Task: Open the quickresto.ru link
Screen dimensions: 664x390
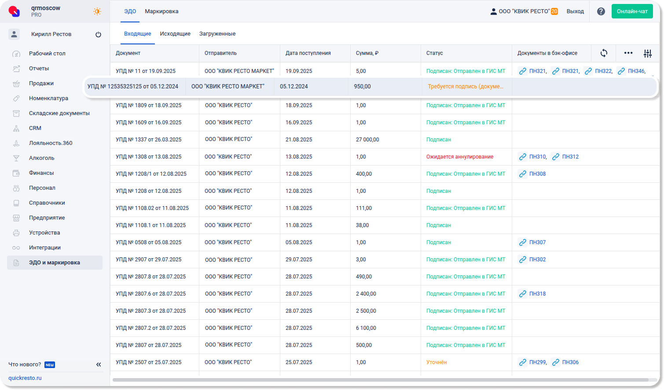Action: (x=25, y=378)
